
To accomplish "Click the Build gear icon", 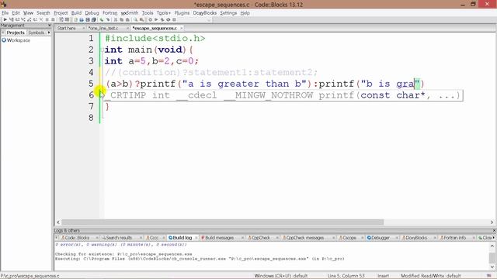I will click(150, 19).
